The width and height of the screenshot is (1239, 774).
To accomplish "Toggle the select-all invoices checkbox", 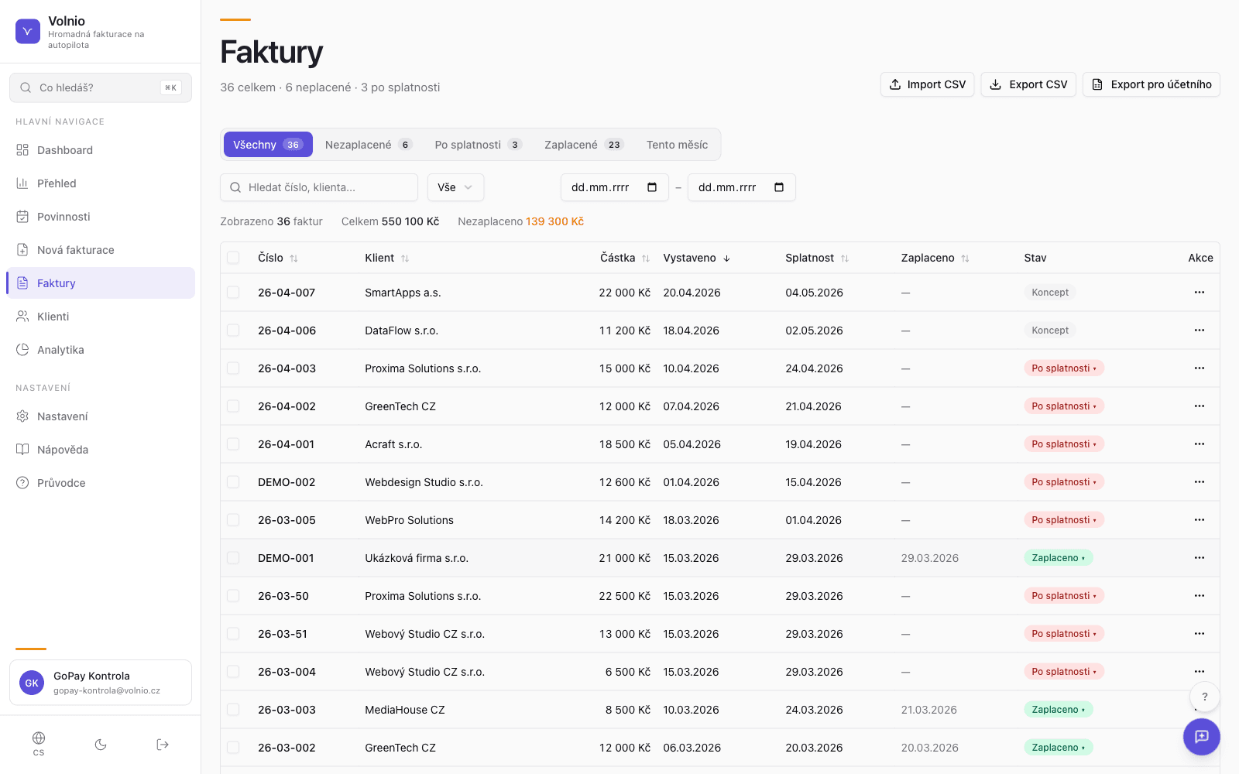I will 233,258.
